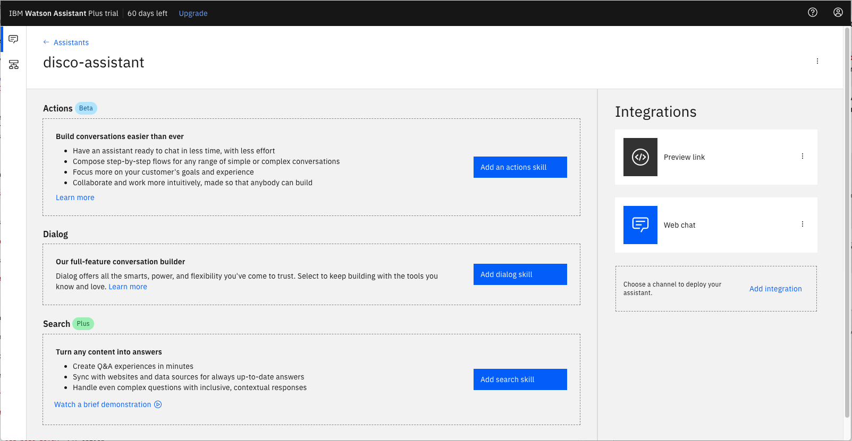This screenshot has width=852, height=441.
Task: Click the Preview link code icon
Action: coord(640,157)
